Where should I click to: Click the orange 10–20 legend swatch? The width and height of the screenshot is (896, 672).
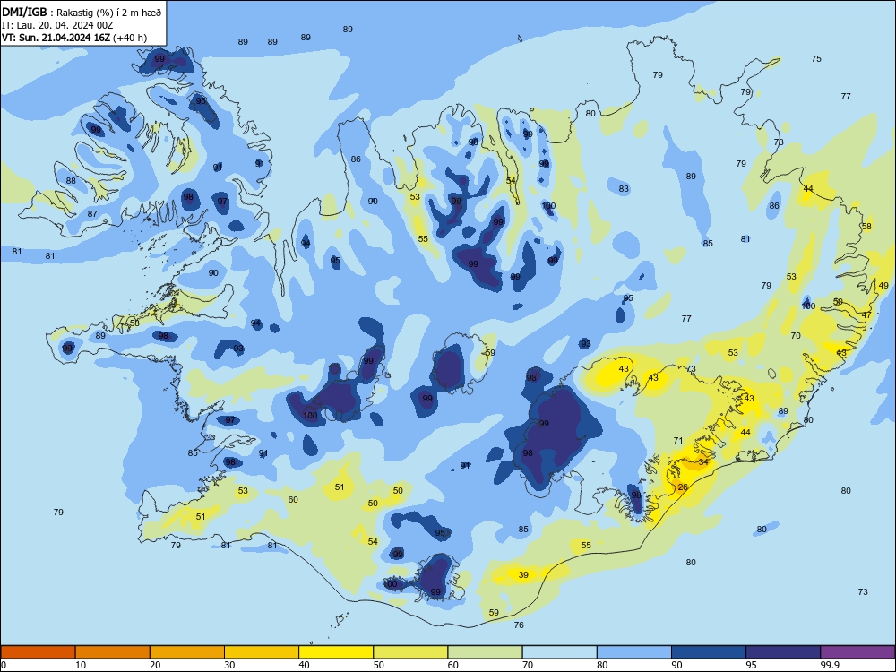click(x=113, y=652)
